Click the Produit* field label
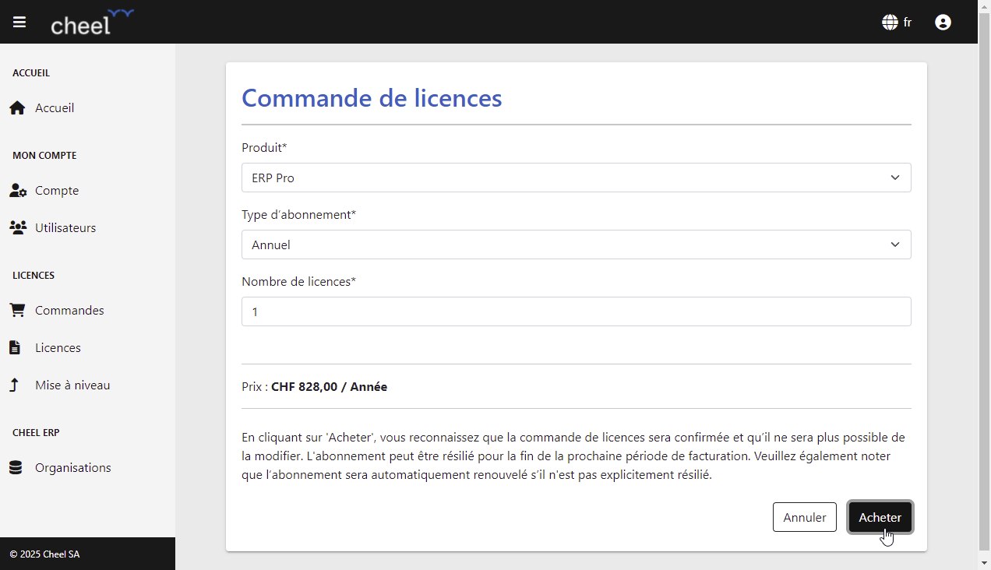This screenshot has height=570, width=991. coord(264,147)
